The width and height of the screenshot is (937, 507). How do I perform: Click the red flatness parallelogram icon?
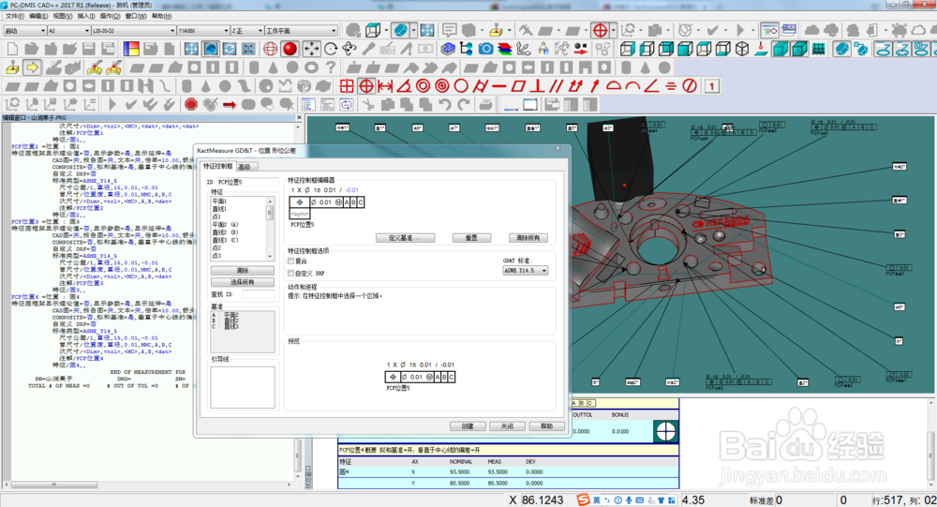(x=518, y=86)
